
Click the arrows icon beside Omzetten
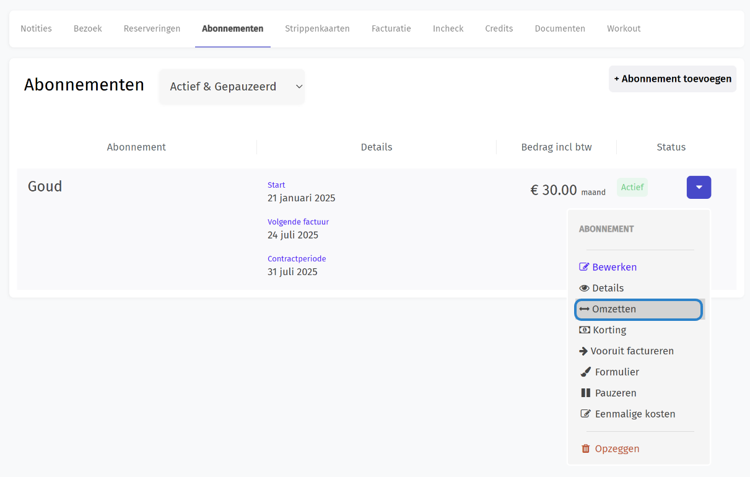pyautogui.click(x=584, y=309)
